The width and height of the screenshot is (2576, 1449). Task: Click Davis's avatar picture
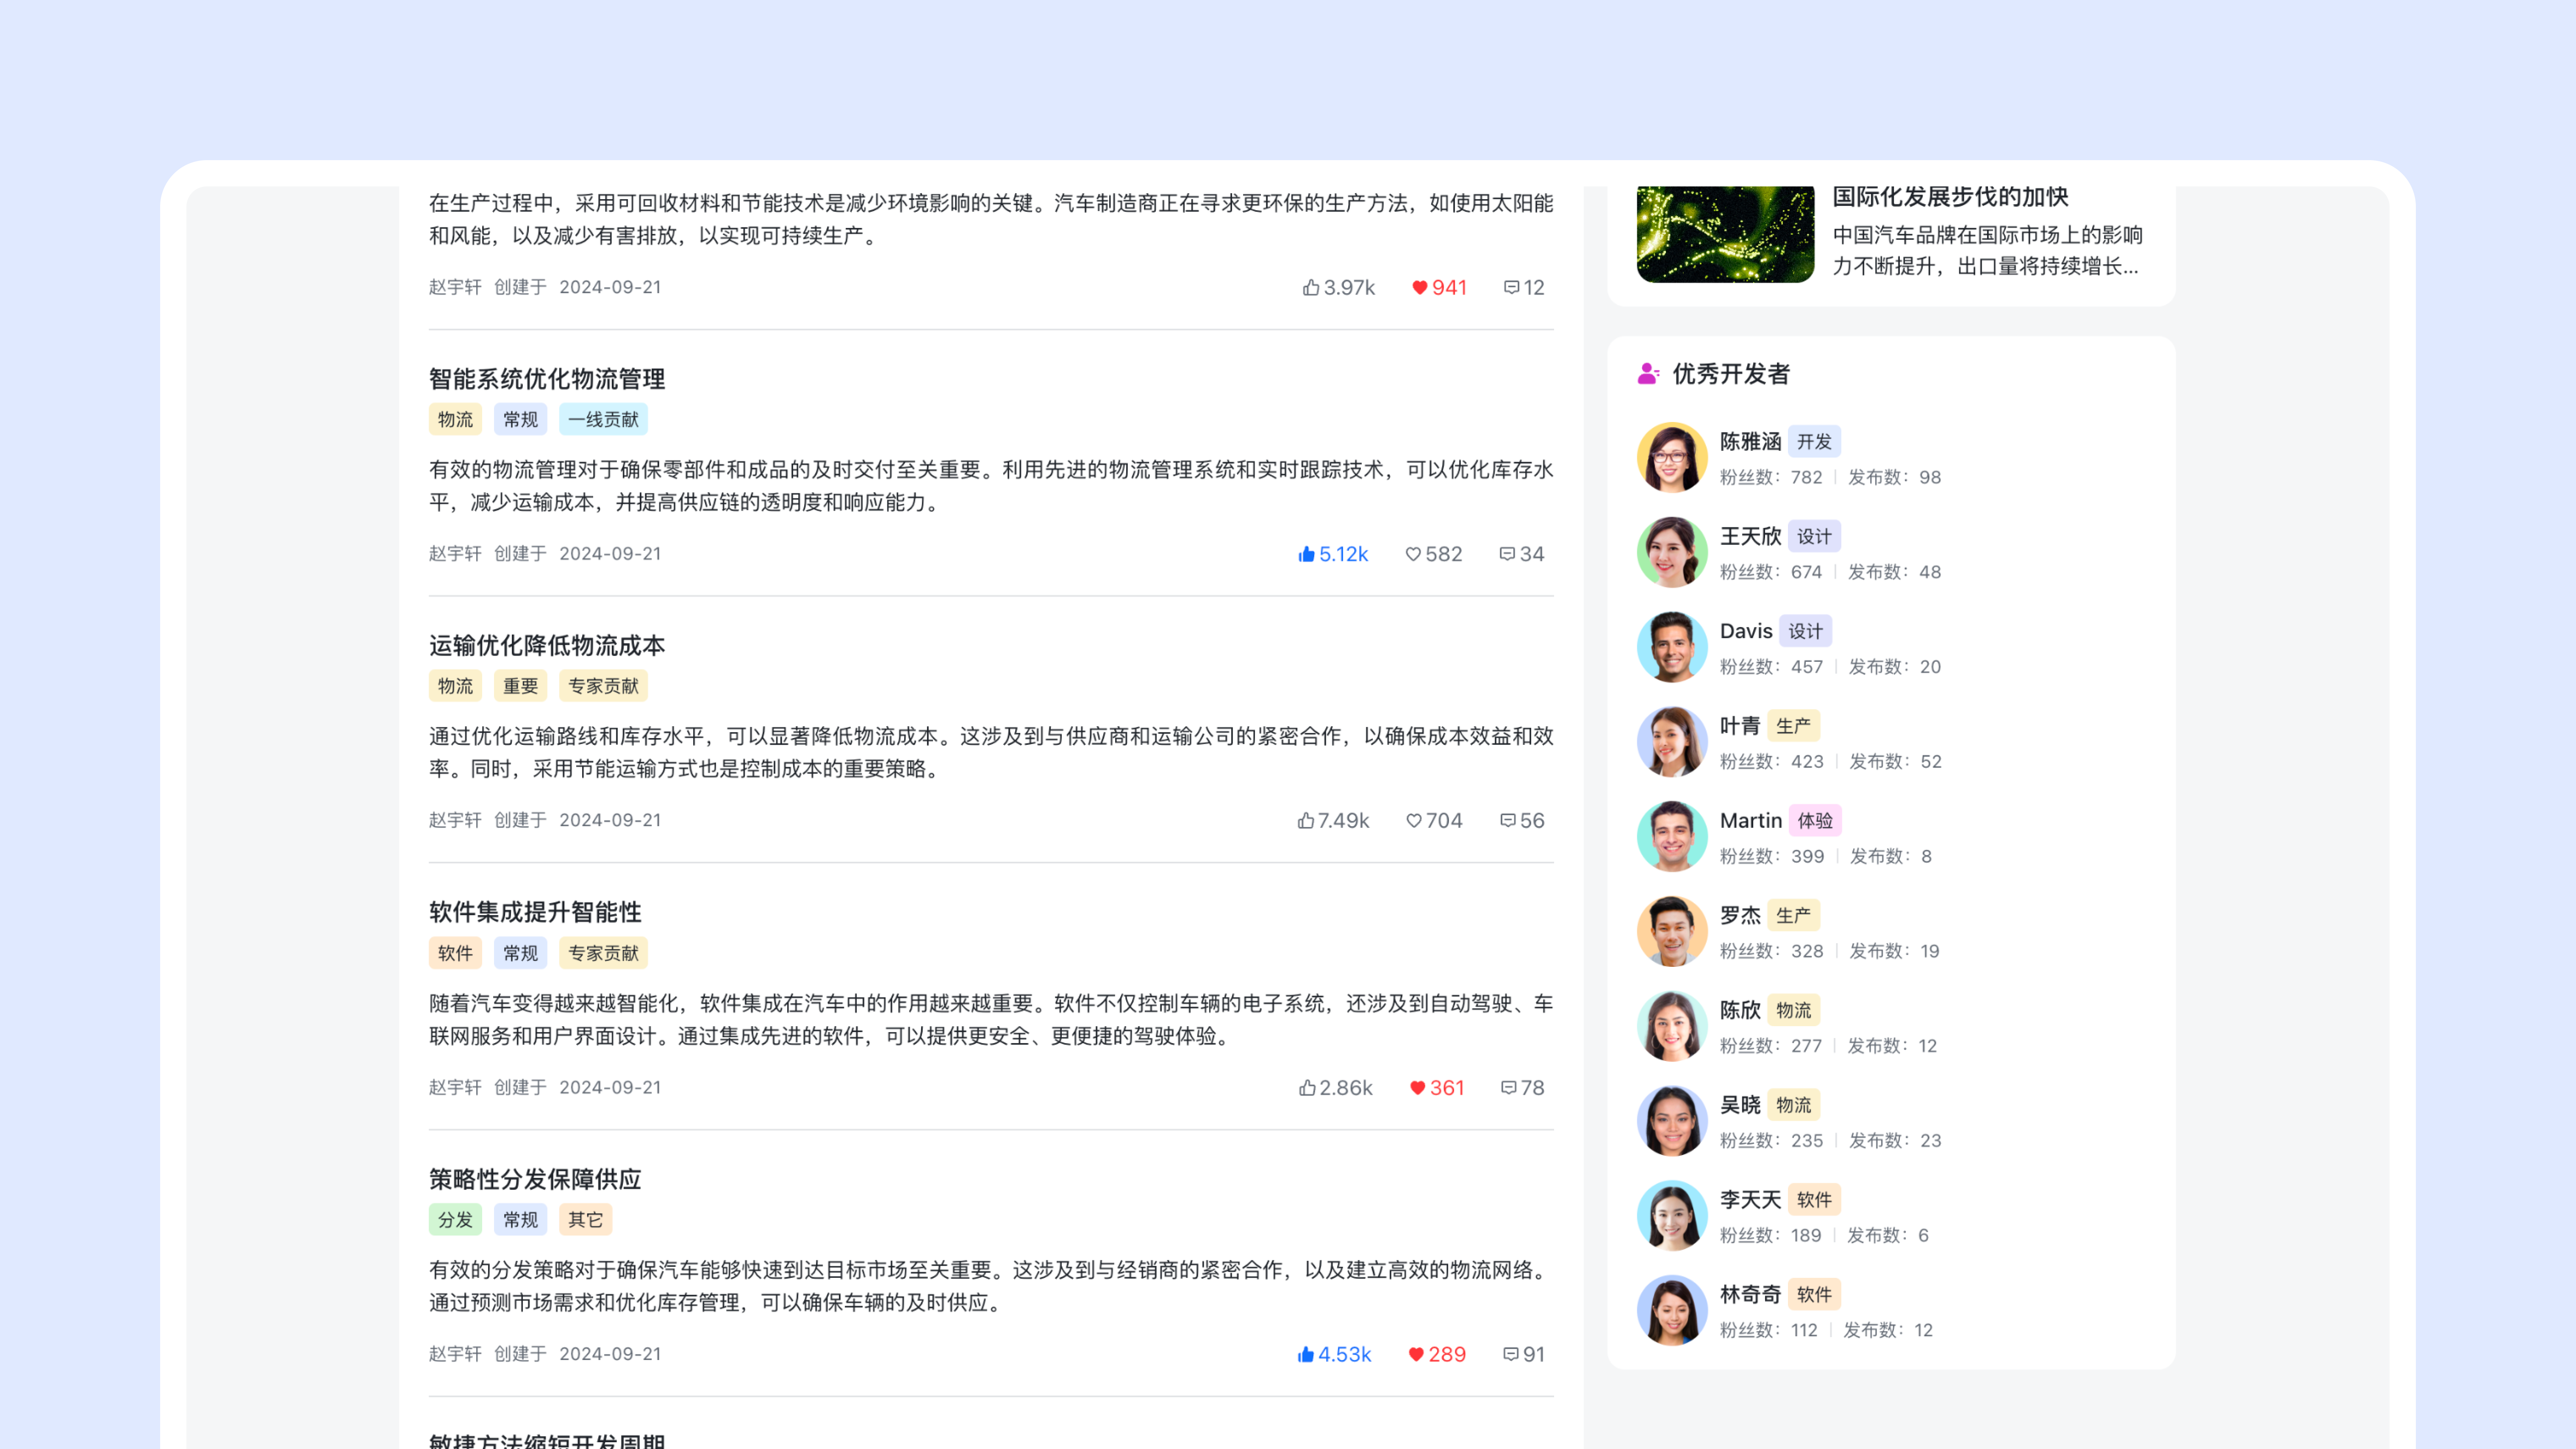(x=1672, y=647)
